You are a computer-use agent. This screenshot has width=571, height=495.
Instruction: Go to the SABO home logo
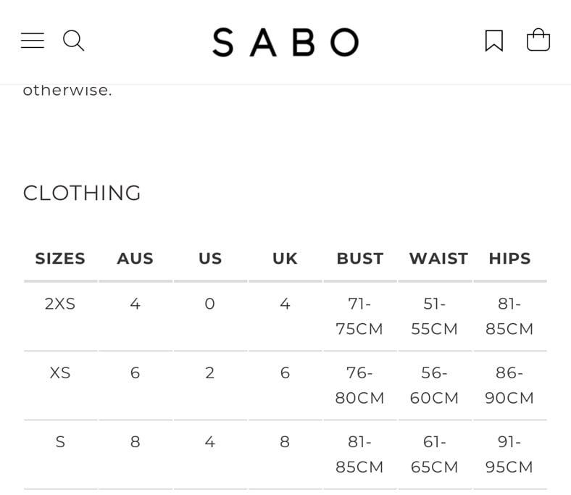(x=286, y=42)
